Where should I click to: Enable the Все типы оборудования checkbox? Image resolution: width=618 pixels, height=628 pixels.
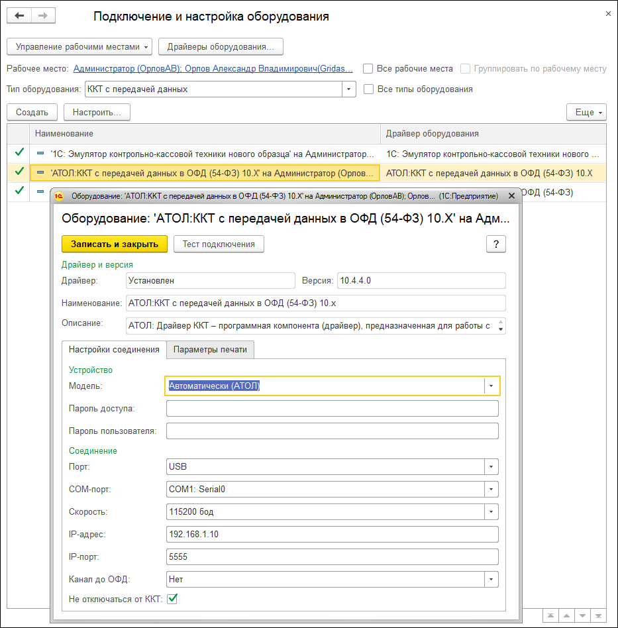368,89
